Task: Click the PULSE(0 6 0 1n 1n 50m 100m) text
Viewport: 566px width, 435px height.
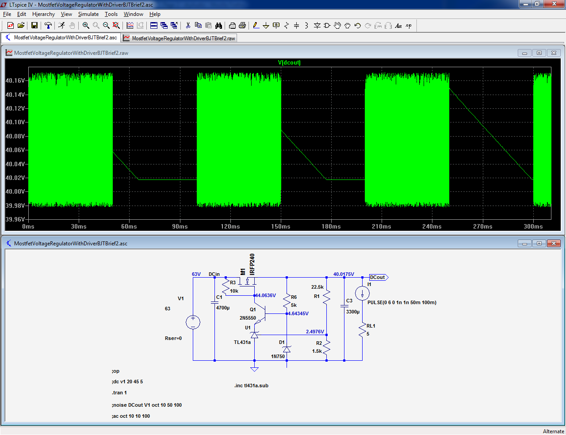Action: point(402,302)
